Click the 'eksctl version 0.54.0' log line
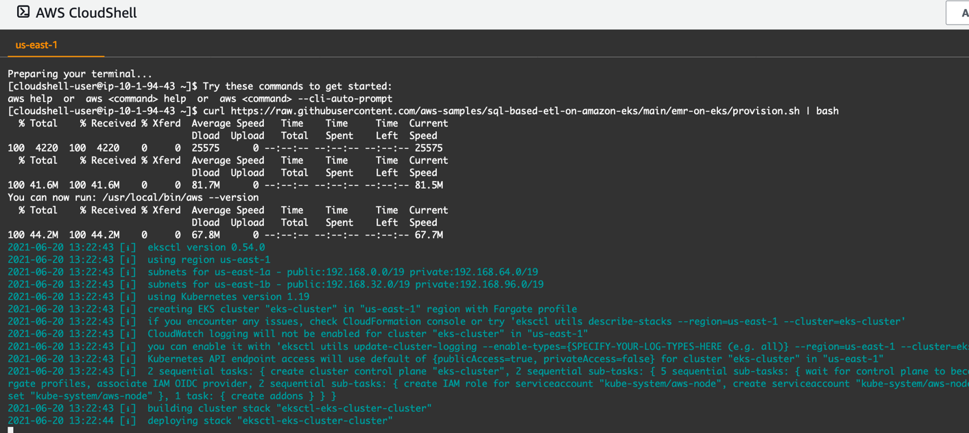Image resolution: width=969 pixels, height=433 pixels. (136, 247)
